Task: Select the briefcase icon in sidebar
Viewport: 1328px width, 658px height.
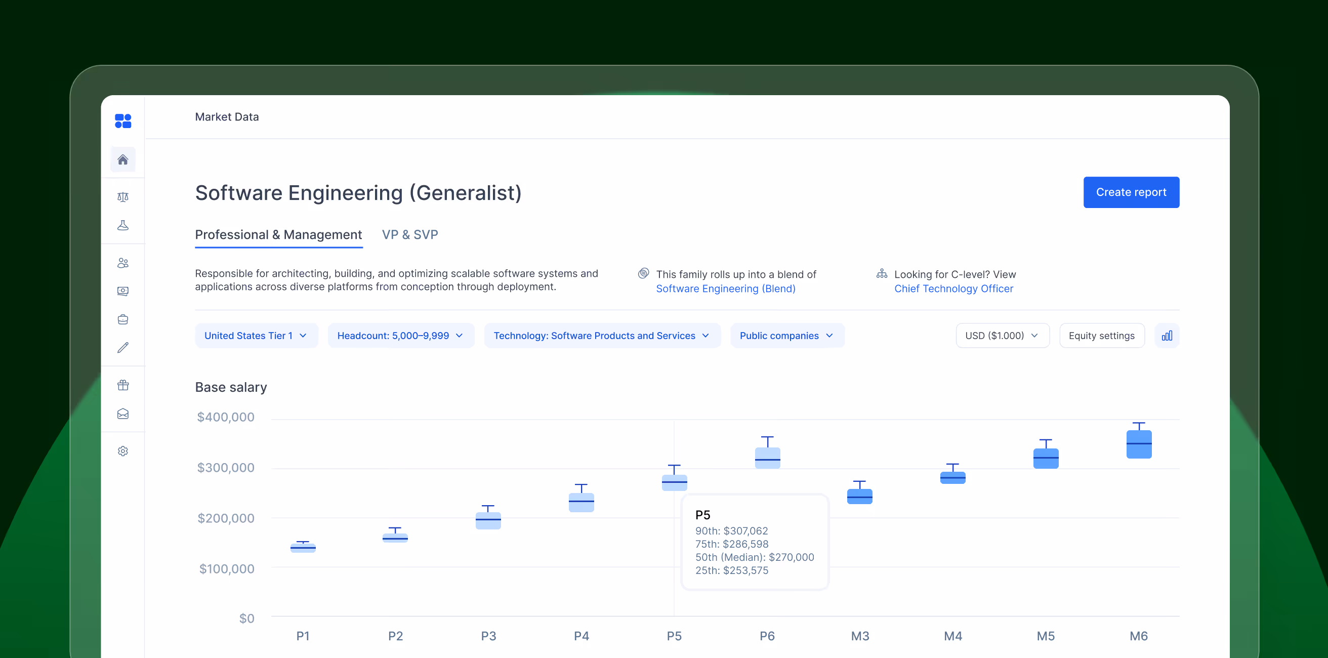Action: click(x=122, y=319)
